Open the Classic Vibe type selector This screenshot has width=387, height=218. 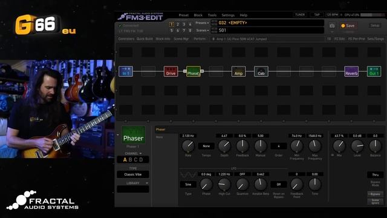pos(133,174)
